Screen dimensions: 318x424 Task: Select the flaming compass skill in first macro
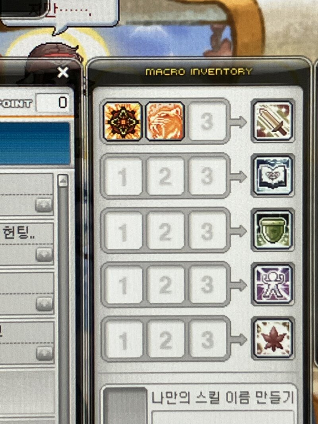[x=122, y=122]
